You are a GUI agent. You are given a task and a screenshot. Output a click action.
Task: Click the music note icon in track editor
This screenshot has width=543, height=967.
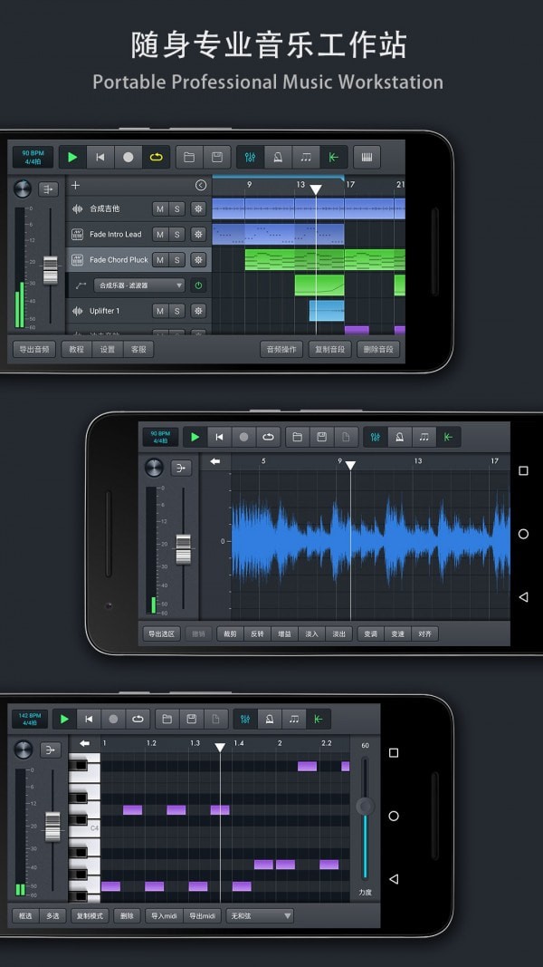click(305, 158)
